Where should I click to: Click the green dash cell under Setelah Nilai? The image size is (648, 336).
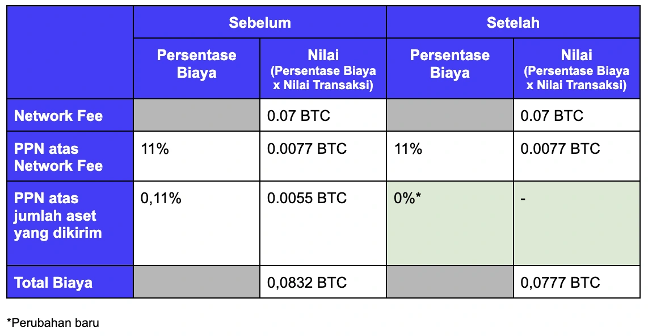(x=577, y=224)
